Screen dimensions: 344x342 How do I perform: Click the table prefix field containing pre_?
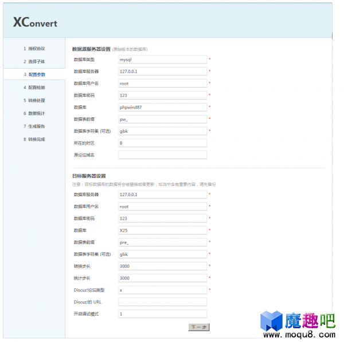pyautogui.click(x=163, y=242)
